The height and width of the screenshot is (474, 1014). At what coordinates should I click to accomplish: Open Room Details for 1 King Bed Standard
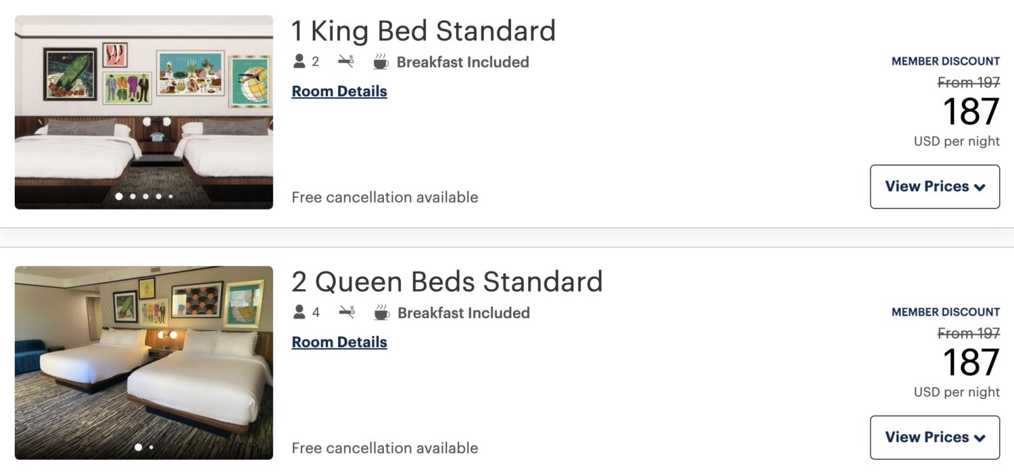tap(339, 90)
